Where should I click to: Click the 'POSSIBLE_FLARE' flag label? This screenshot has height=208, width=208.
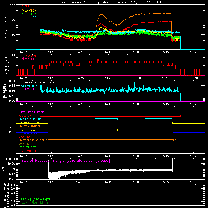tap(30, 119)
